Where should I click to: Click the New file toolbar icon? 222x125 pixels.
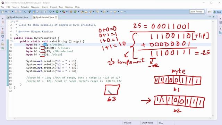3,12
